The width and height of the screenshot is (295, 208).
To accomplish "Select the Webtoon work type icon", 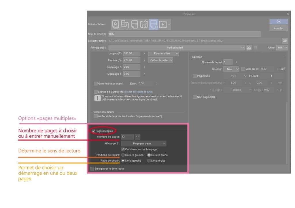I will pos(125,24).
